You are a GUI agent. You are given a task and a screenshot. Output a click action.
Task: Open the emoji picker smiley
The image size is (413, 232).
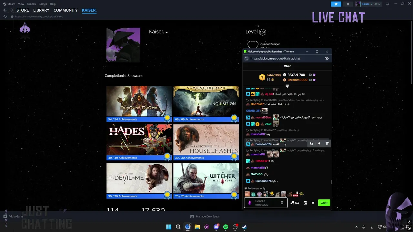282,203
